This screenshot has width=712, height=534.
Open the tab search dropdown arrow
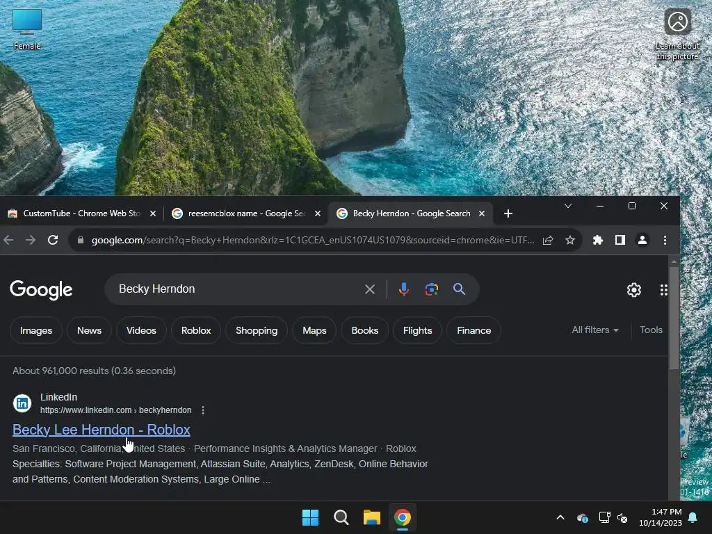point(567,206)
